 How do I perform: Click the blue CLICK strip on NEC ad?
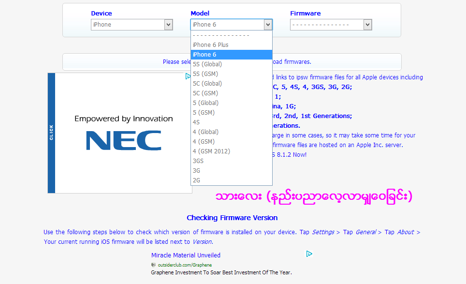point(51,133)
